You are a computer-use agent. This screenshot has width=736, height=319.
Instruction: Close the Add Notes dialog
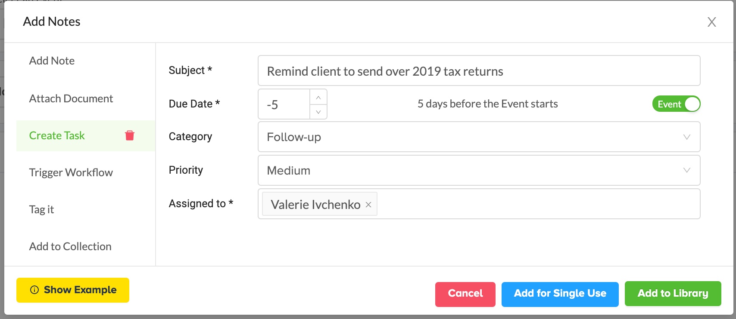pyautogui.click(x=711, y=22)
